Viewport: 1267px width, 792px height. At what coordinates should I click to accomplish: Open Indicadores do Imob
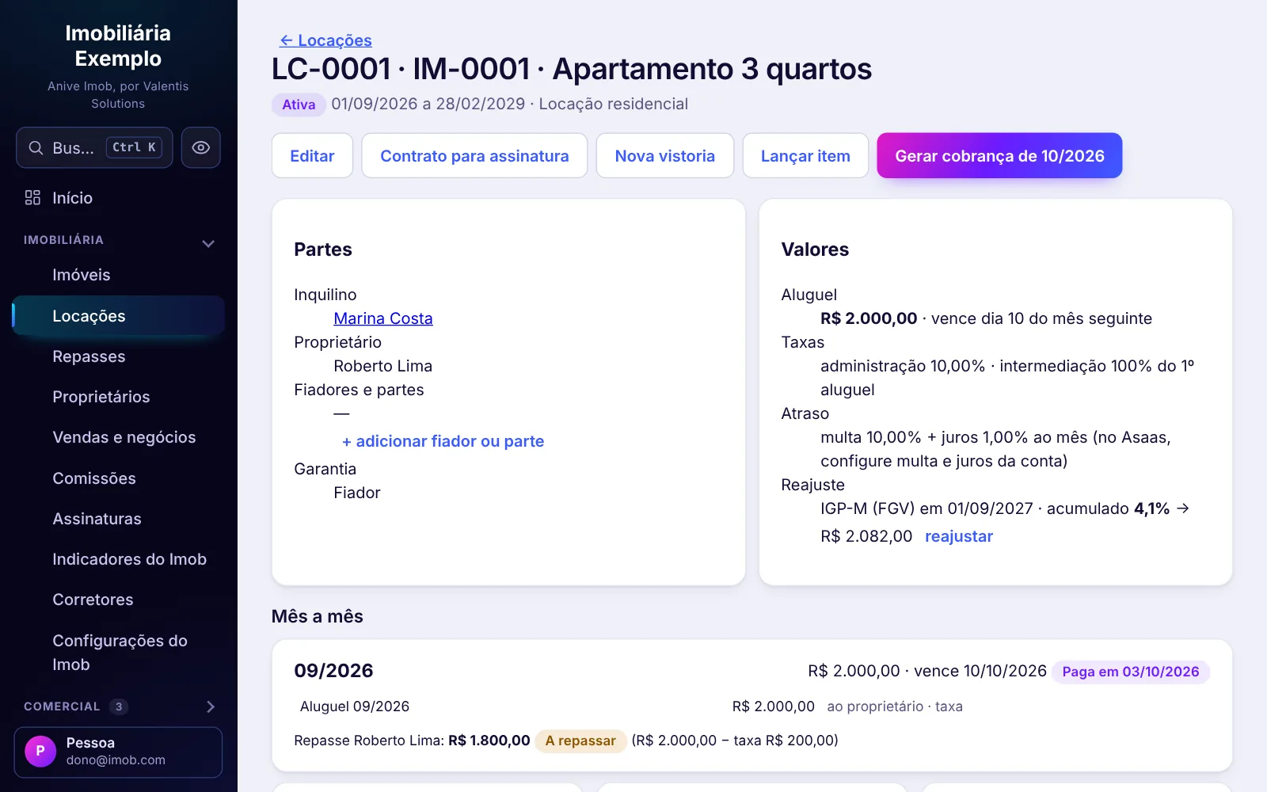click(119, 559)
